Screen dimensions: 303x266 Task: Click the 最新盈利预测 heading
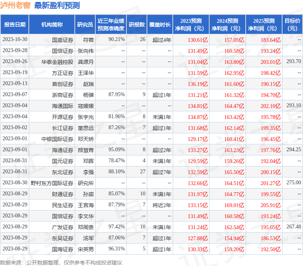point(57,5)
